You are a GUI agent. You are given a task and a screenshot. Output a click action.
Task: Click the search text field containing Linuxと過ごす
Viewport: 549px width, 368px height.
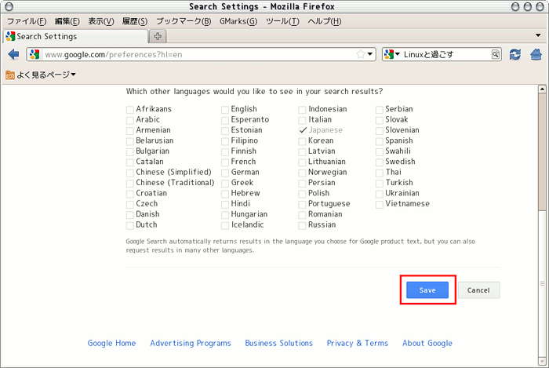click(x=447, y=54)
